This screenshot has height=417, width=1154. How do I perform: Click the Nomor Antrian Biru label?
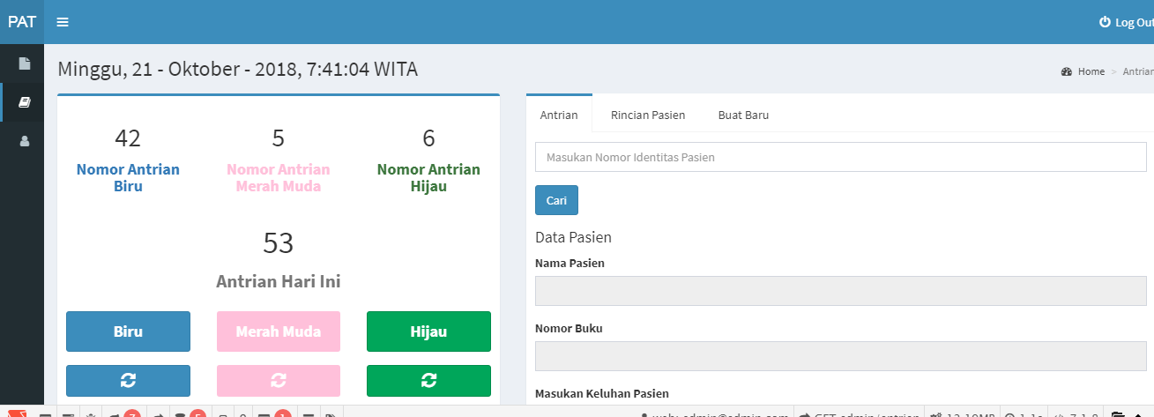128,178
